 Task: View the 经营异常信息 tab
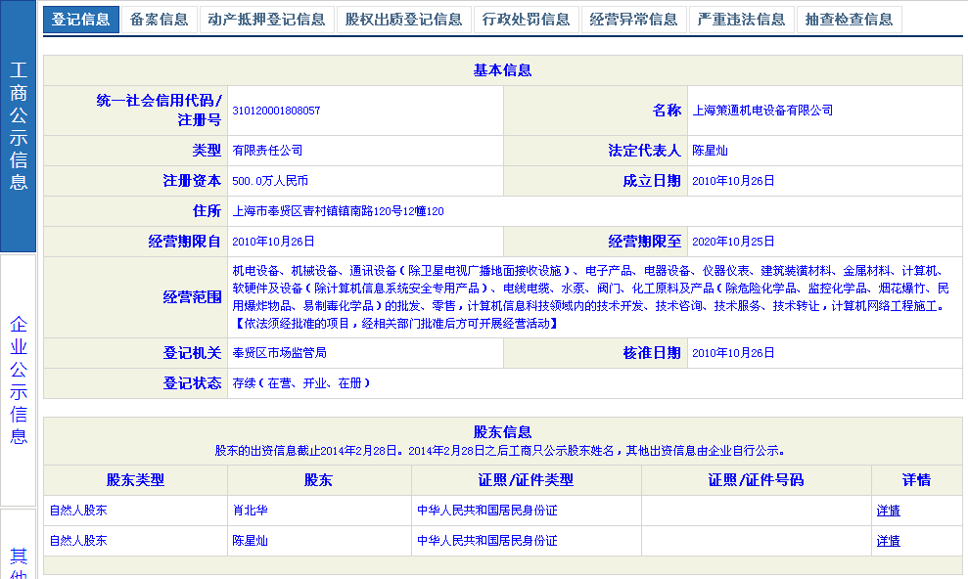[633, 20]
